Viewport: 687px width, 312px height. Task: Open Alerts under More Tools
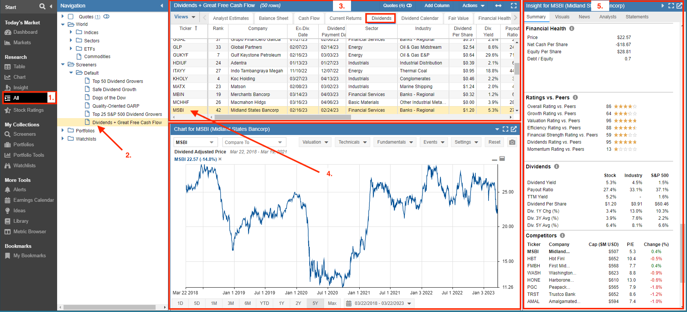(x=20, y=190)
